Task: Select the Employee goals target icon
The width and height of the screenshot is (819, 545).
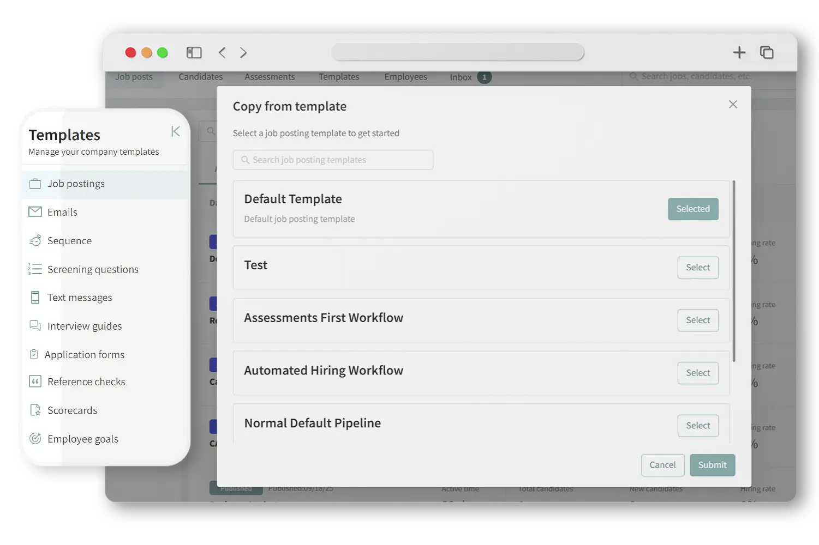Action: pyautogui.click(x=35, y=438)
